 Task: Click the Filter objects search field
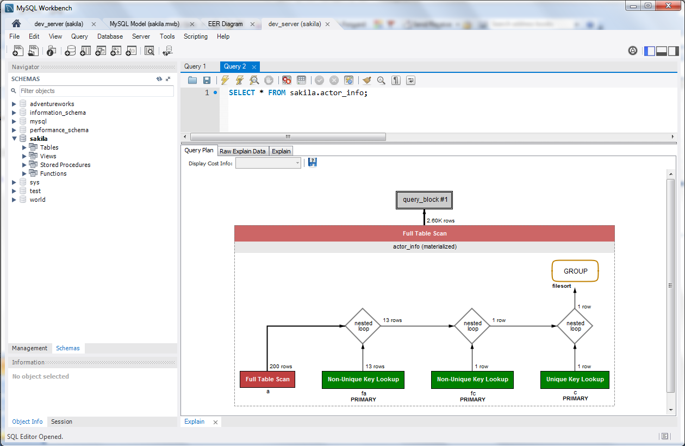pyautogui.click(x=96, y=91)
